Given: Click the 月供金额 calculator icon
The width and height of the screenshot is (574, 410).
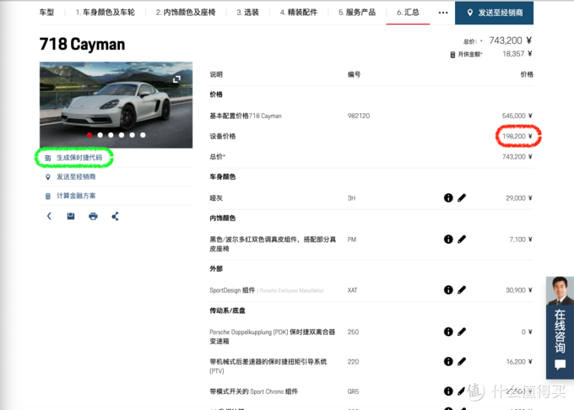Looking at the screenshot, I should (x=452, y=55).
